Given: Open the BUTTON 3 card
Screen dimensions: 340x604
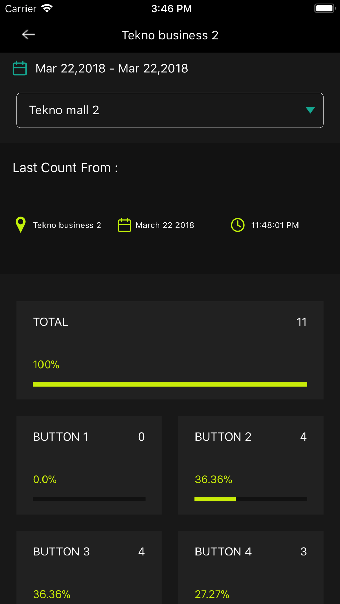Looking at the screenshot, I should (x=89, y=567).
